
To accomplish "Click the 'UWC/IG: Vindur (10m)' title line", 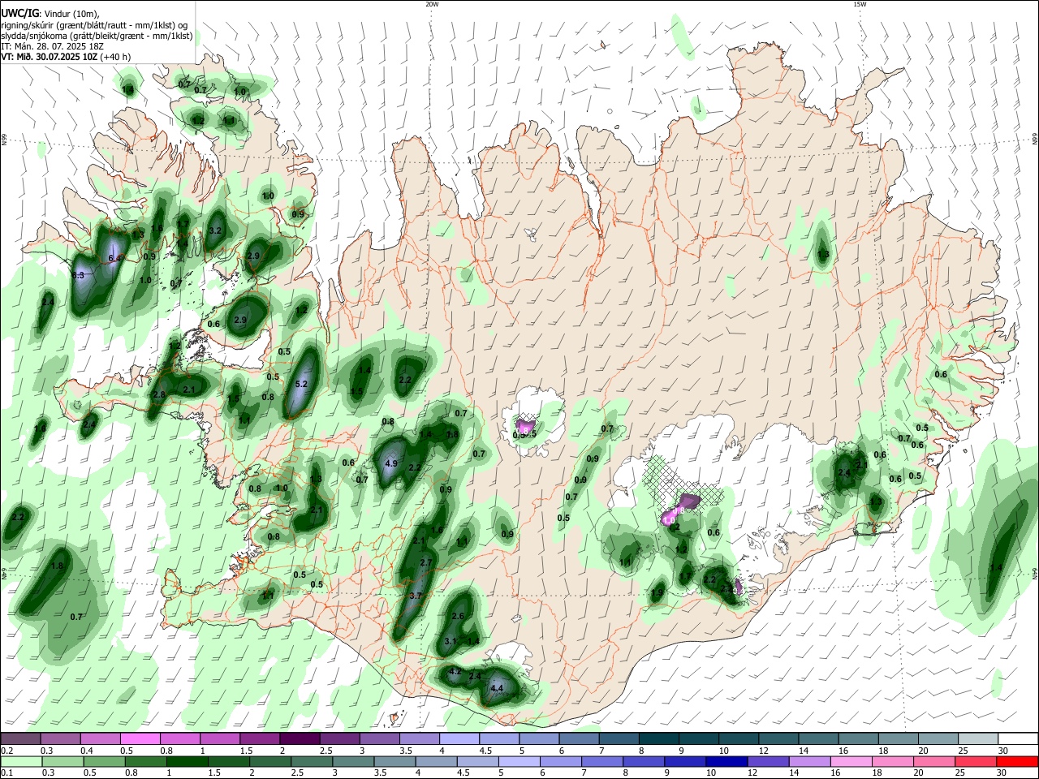I will coord(50,13).
